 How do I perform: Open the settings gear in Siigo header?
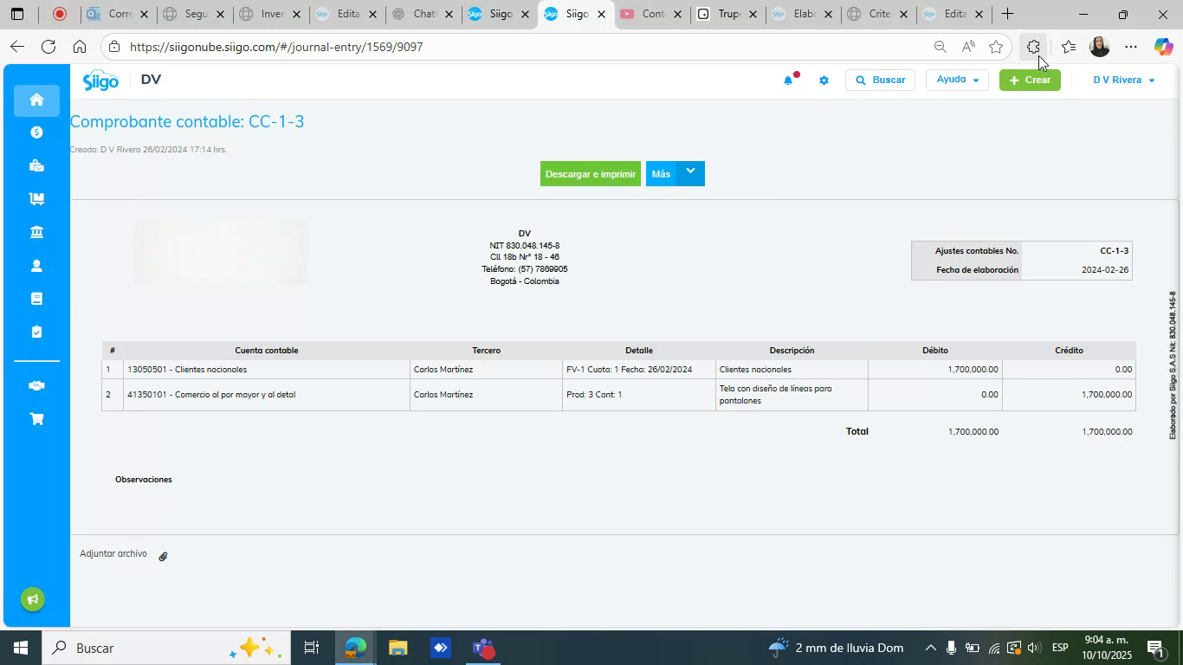point(824,81)
